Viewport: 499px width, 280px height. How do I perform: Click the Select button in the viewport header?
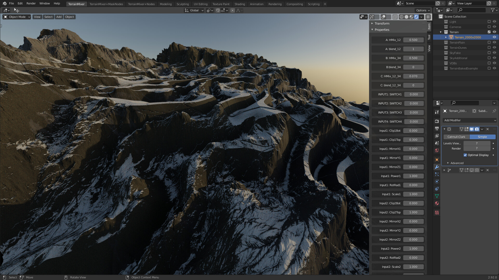point(48,17)
